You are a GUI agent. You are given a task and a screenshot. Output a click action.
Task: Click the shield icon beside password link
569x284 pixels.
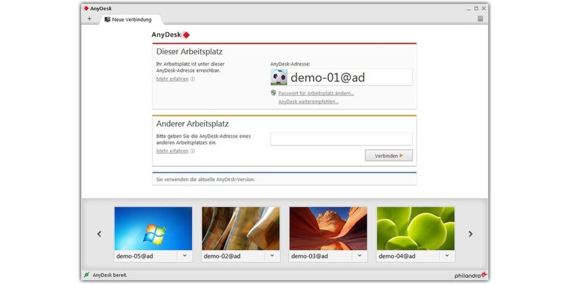pyautogui.click(x=274, y=93)
